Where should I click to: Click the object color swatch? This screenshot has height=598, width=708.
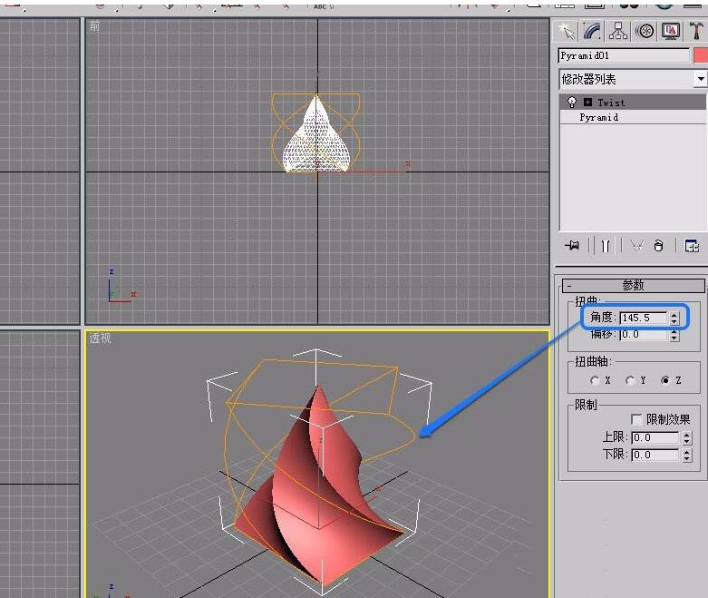point(700,55)
